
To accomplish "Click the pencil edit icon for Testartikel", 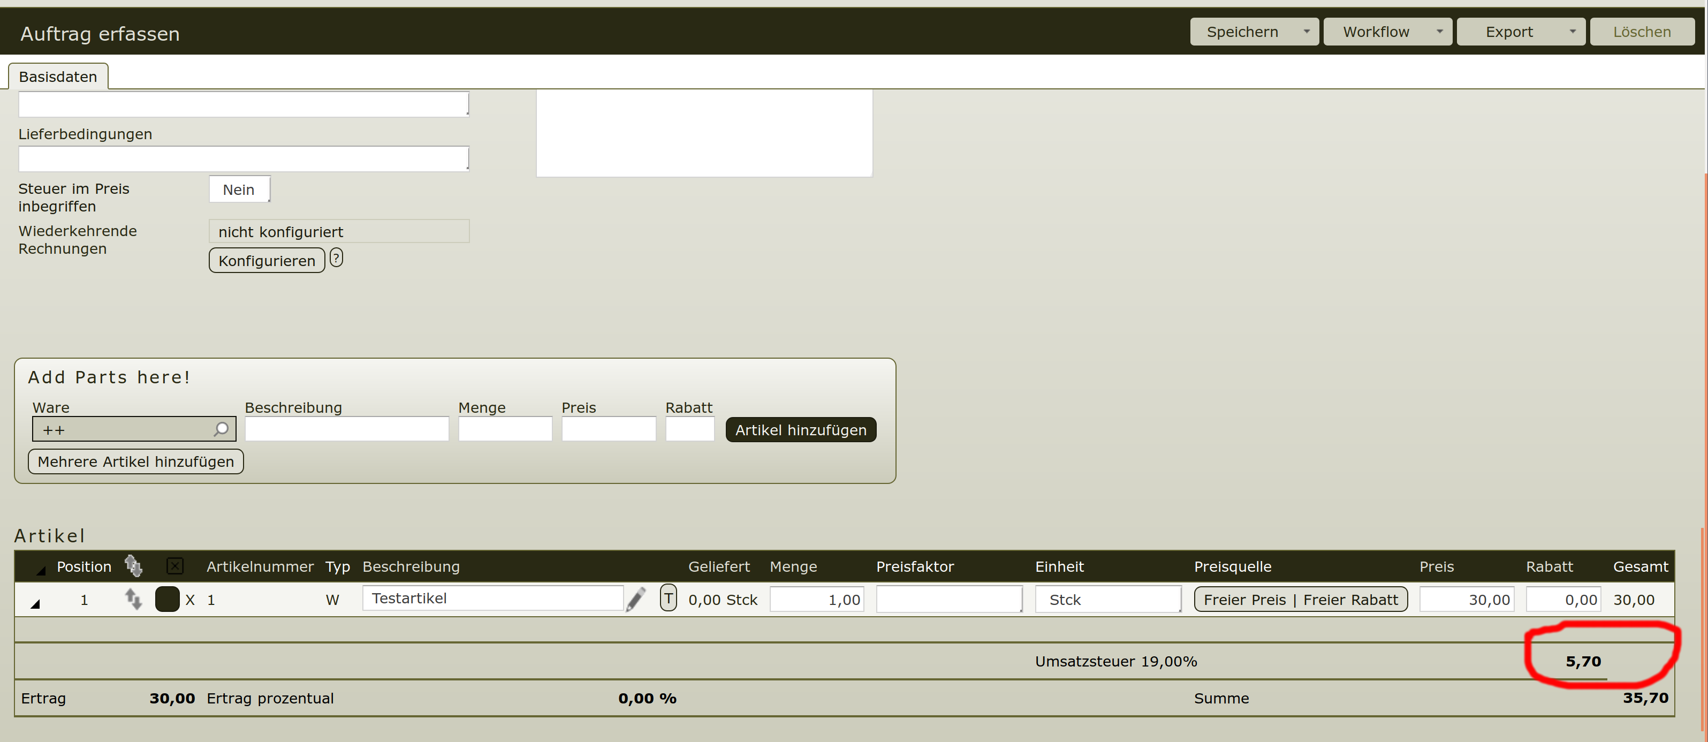I will point(636,600).
